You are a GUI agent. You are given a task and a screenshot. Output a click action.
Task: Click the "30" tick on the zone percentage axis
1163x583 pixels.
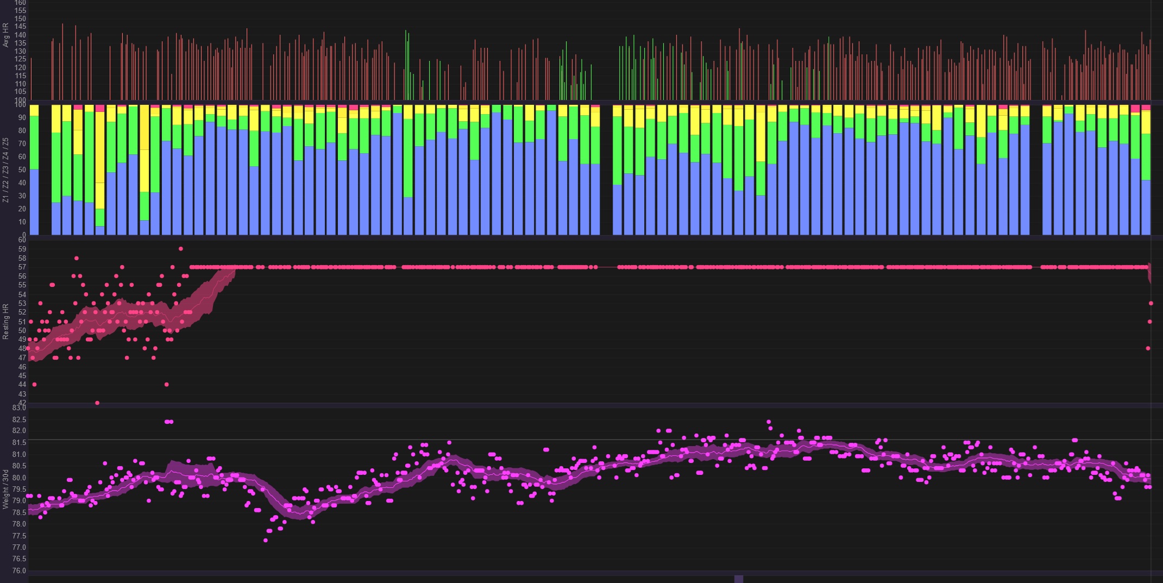(x=22, y=196)
